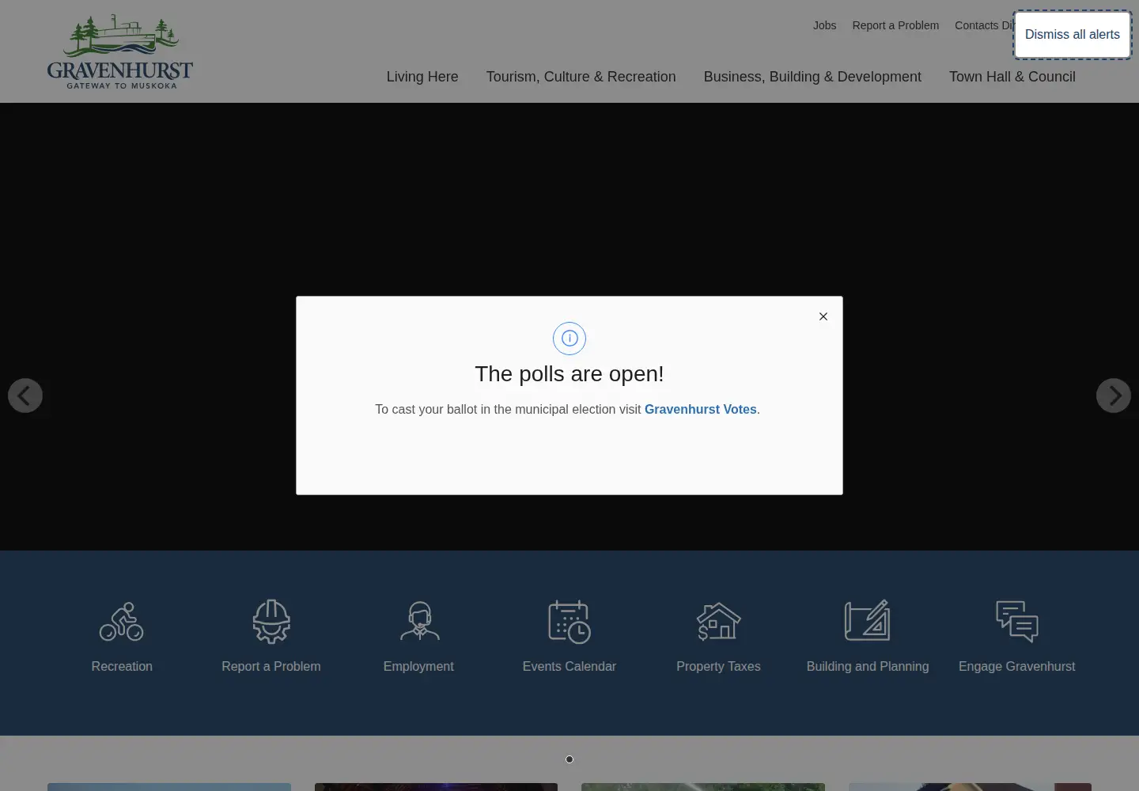Click the Property Taxes text label
1139x791 pixels.
pos(718,667)
